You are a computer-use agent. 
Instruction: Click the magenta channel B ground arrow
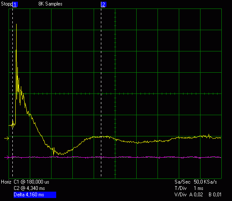pos(6,157)
